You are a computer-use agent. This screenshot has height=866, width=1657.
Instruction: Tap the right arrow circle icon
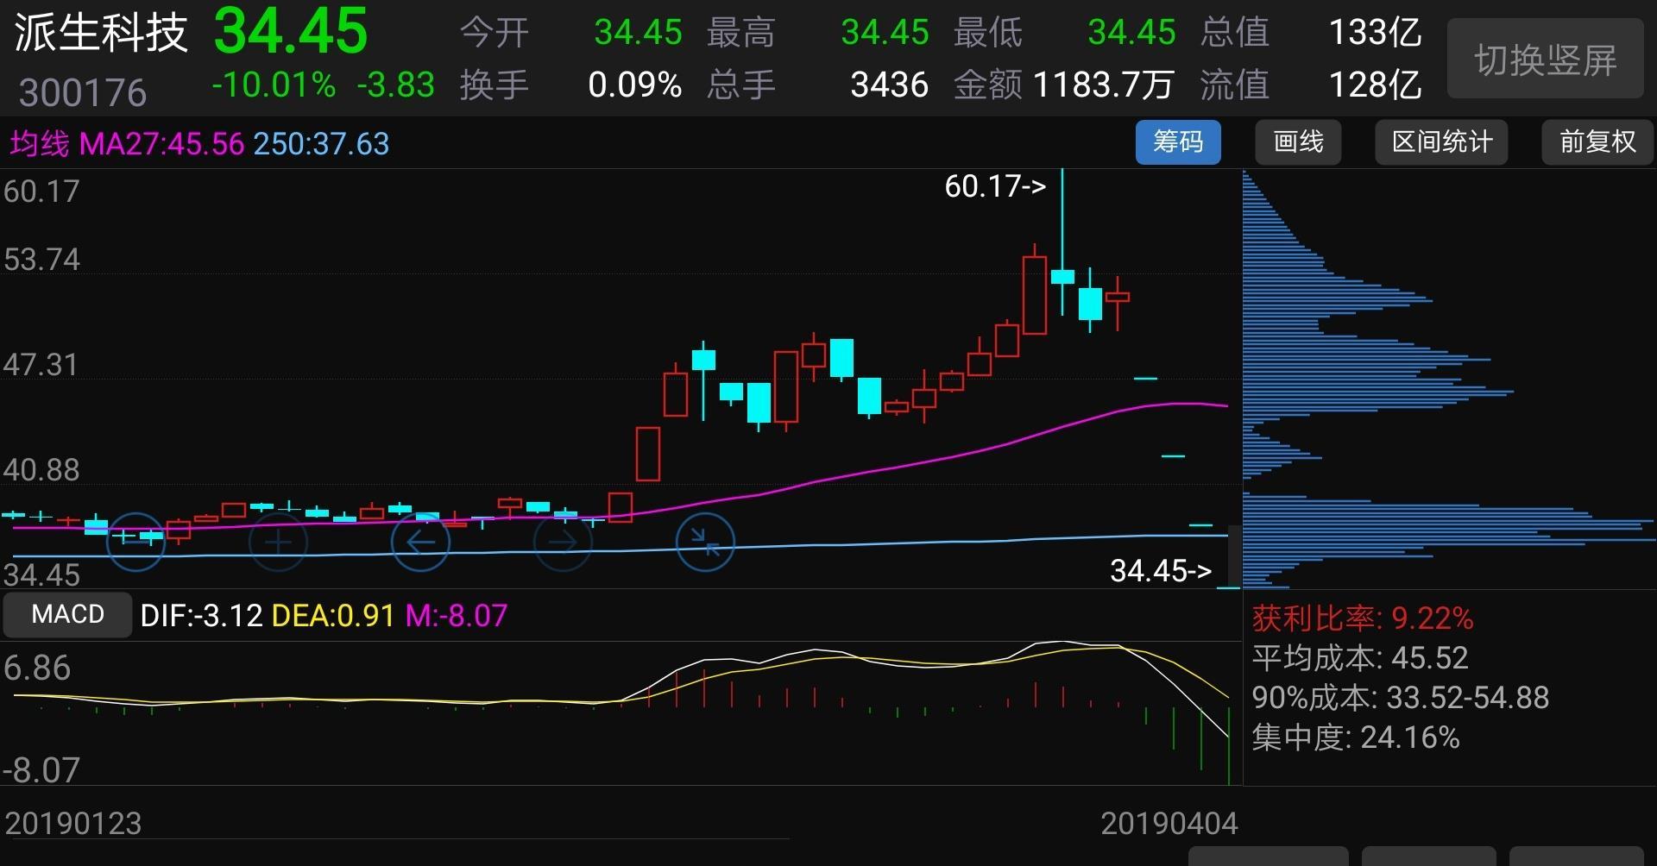click(563, 542)
